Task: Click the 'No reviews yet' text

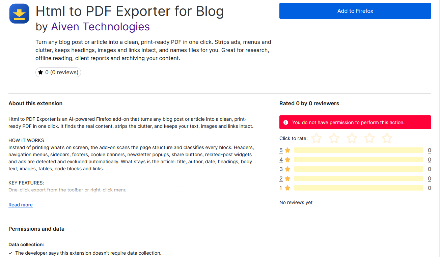Action: click(296, 202)
